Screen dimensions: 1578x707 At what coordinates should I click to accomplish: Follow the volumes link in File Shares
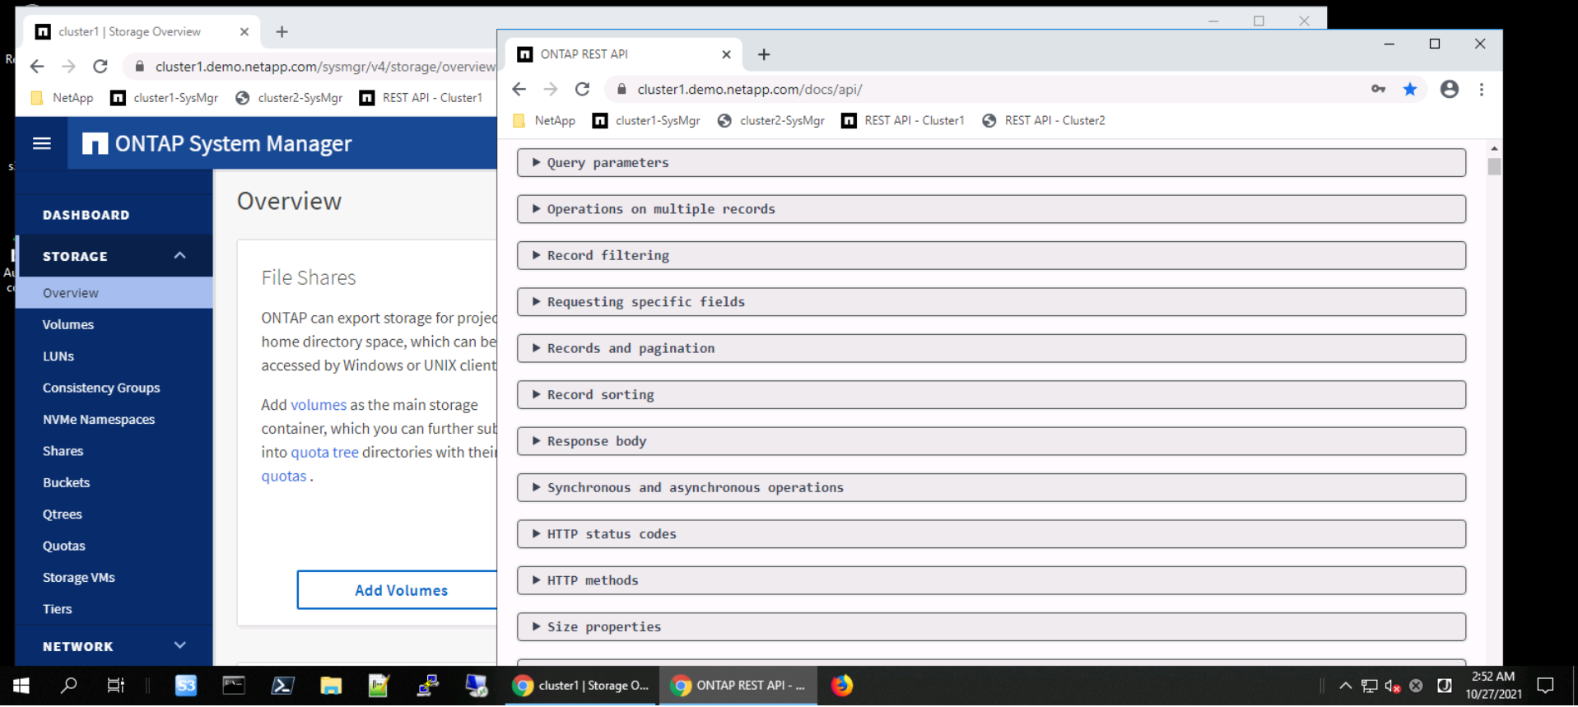coord(318,405)
